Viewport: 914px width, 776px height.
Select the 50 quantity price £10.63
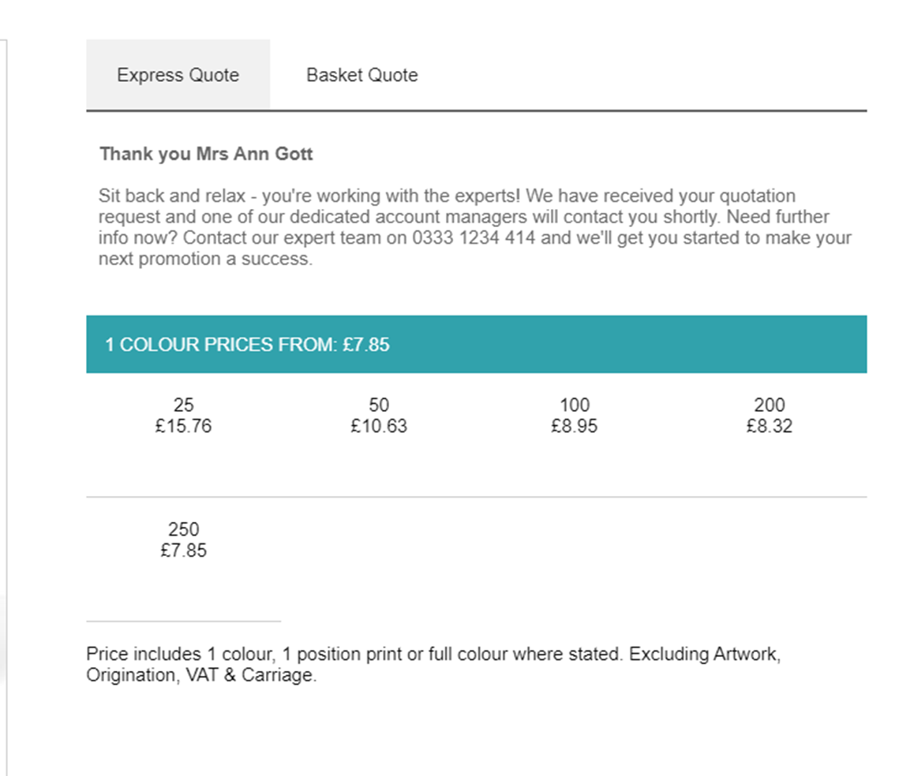[379, 426]
